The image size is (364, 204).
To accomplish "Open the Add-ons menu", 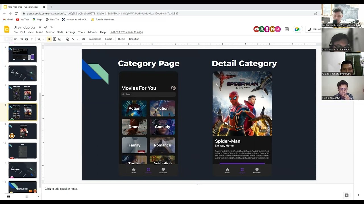I will click(x=92, y=32).
